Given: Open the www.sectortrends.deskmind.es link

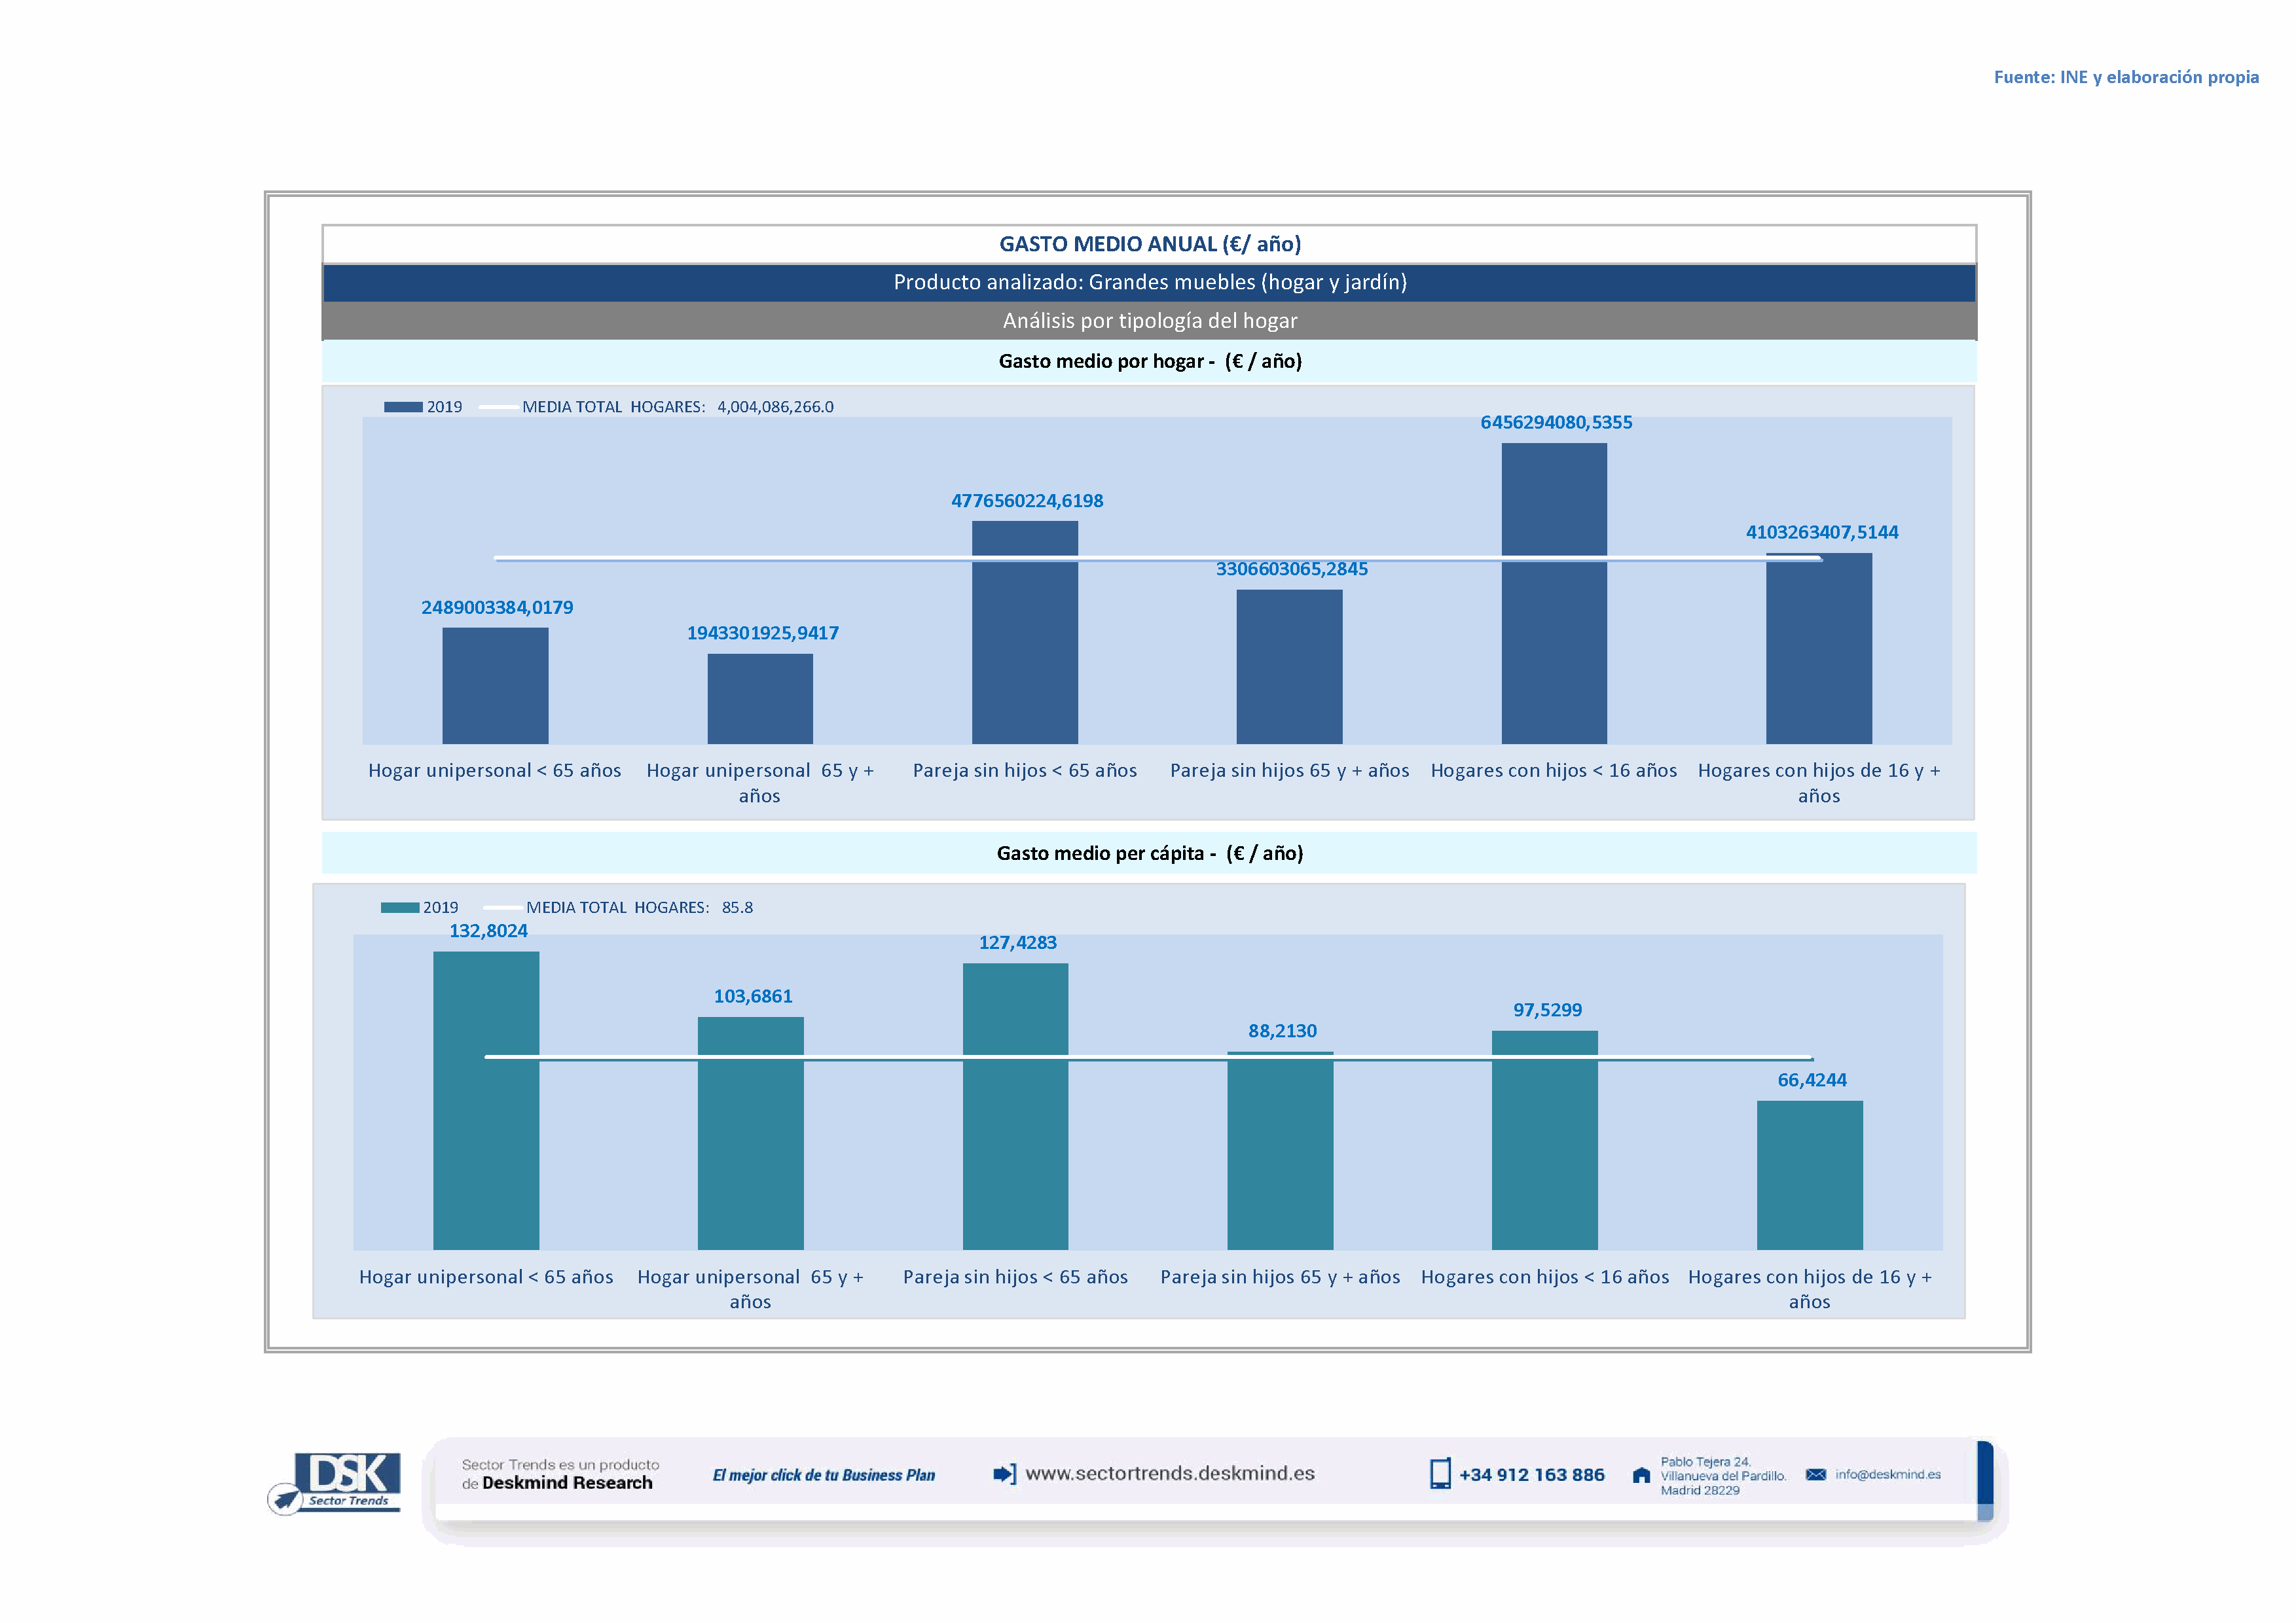Looking at the screenshot, I should pos(1170,1474).
